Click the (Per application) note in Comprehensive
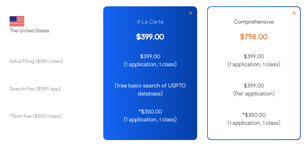 click(254, 94)
